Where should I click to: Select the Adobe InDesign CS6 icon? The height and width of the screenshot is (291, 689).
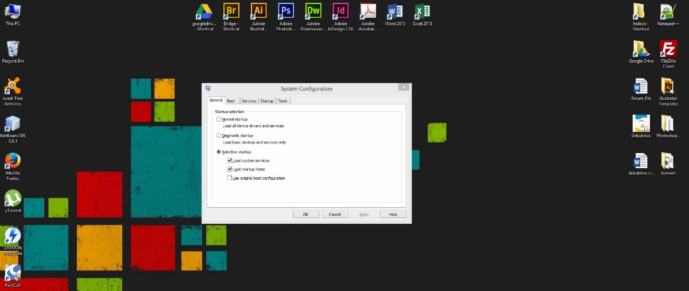point(340,12)
